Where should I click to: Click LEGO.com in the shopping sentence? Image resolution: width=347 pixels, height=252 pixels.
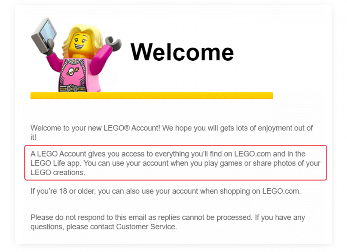(281, 191)
